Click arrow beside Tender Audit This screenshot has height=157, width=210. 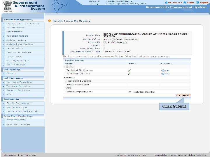click(3, 57)
